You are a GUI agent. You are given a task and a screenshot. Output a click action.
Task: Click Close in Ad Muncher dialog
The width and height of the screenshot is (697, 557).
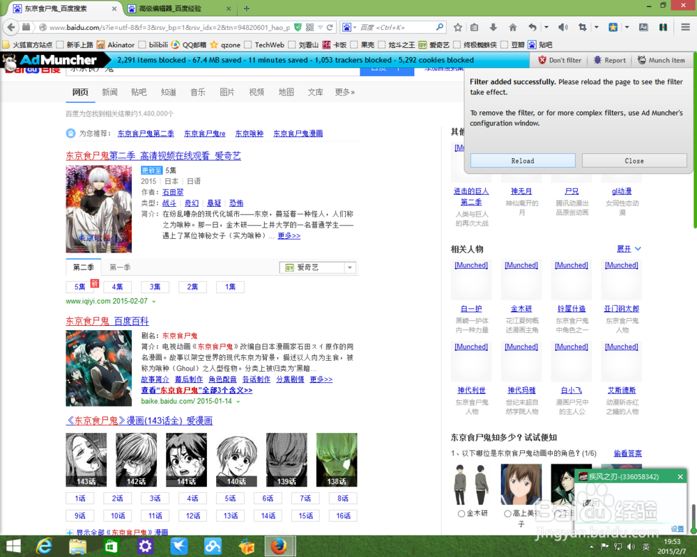point(634,161)
